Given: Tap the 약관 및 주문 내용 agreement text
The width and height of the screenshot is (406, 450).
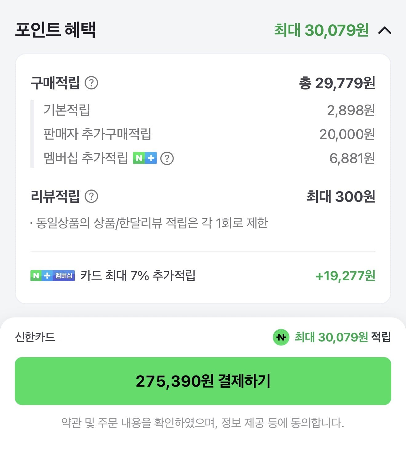Looking at the screenshot, I should (x=203, y=423).
